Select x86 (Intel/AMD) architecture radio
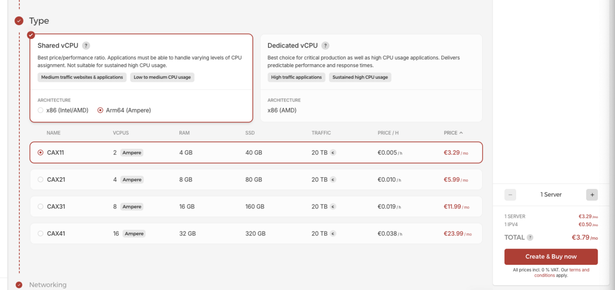 (x=41, y=110)
